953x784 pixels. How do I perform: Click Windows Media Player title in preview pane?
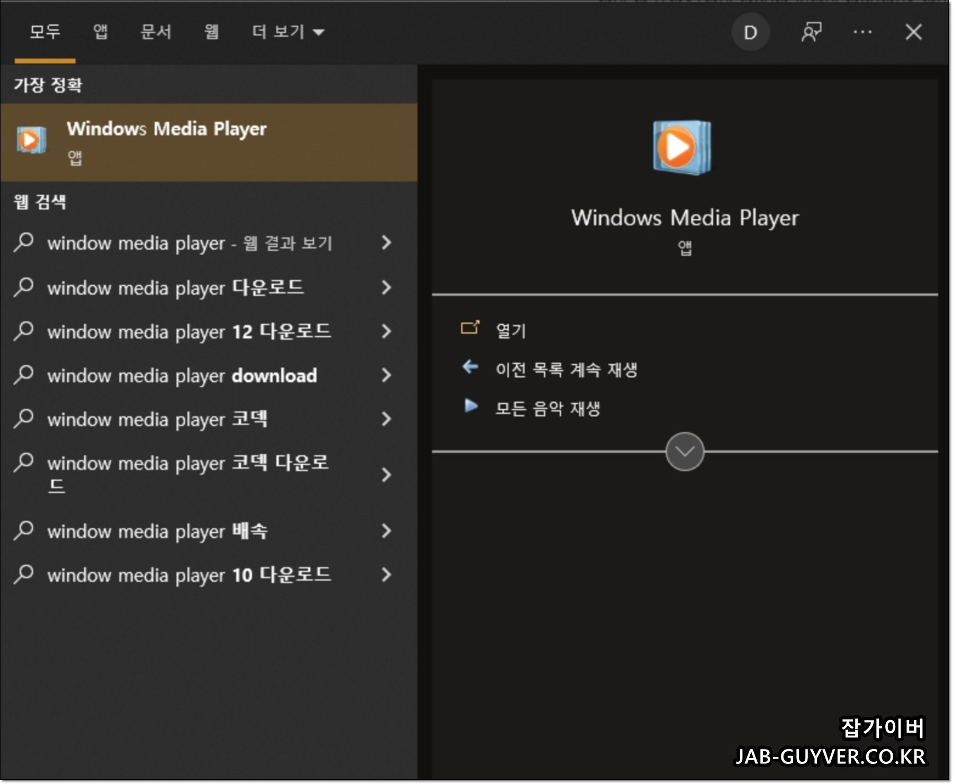[x=685, y=218]
